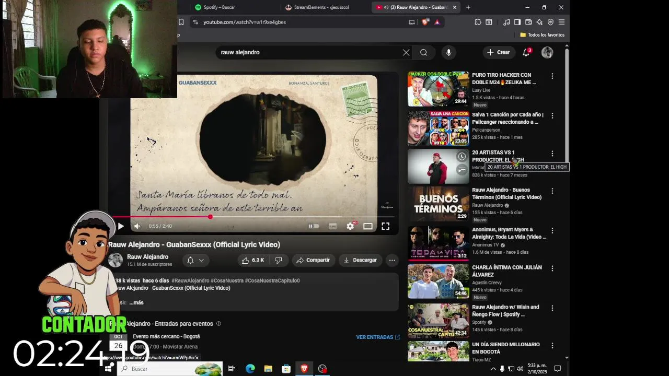This screenshot has width=669, height=376.
Task: Expand description with ...más
Action: (x=136, y=302)
